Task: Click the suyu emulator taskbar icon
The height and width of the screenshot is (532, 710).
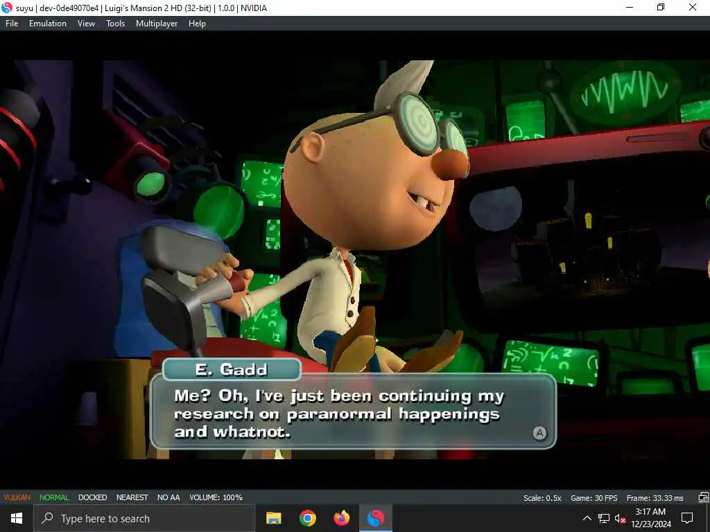Action: [375, 518]
